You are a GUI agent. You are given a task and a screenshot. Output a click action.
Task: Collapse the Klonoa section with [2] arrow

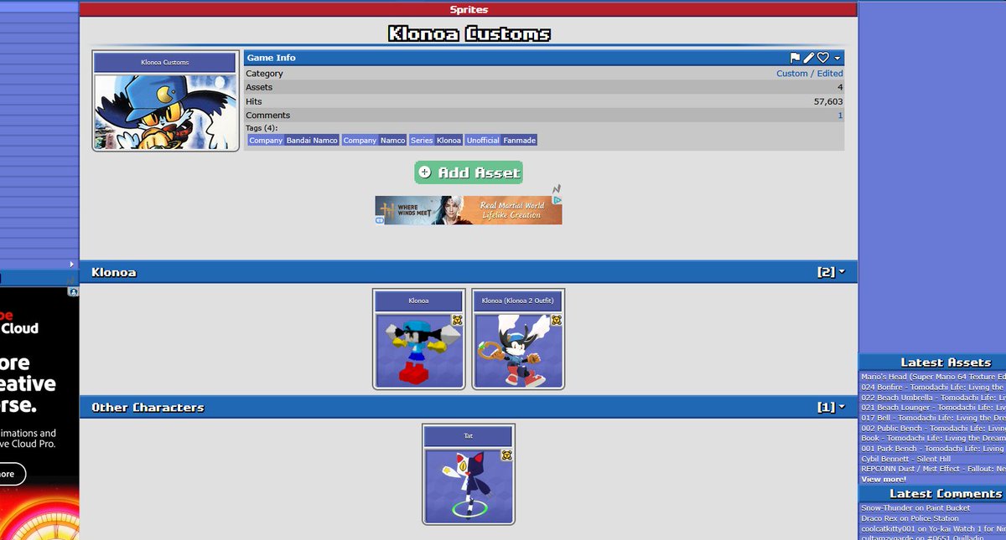(841, 273)
